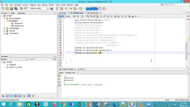Image resolution: width=190 pixels, height=107 pixels.
Task: Click the editor vertical scrollbar thumb
Action: [x=186, y=51]
